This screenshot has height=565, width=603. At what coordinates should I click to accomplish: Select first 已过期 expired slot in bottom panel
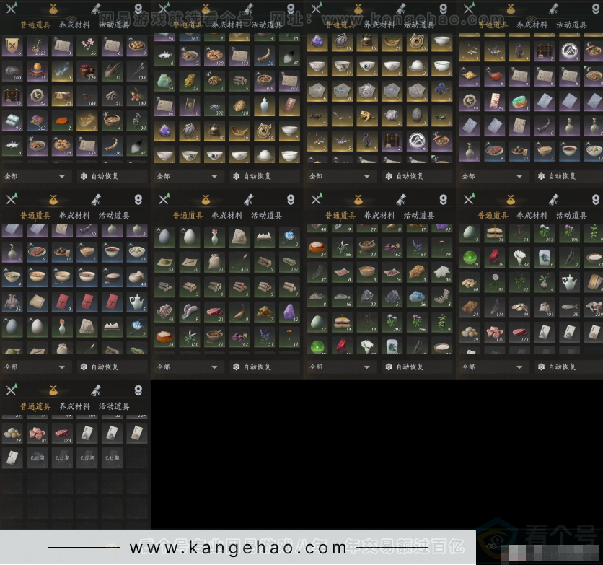click(38, 457)
